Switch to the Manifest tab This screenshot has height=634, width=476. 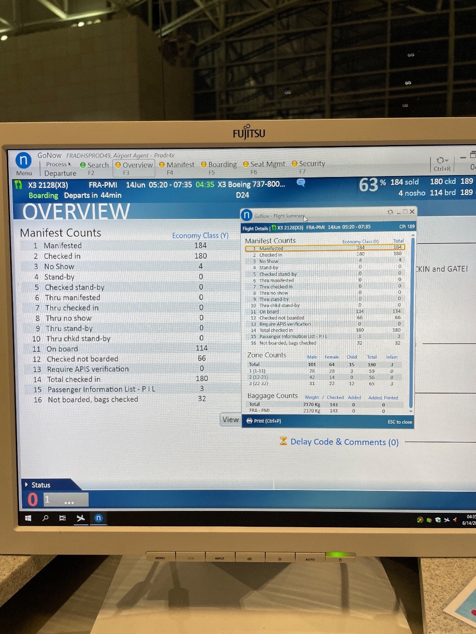tap(177, 165)
